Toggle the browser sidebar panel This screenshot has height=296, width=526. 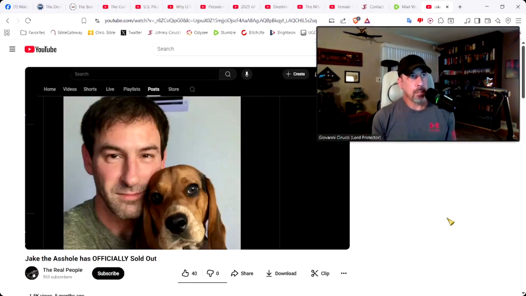(x=477, y=21)
